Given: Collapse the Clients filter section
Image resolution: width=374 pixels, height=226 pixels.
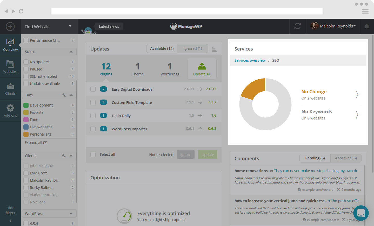Looking at the screenshot, I should coord(71,156).
